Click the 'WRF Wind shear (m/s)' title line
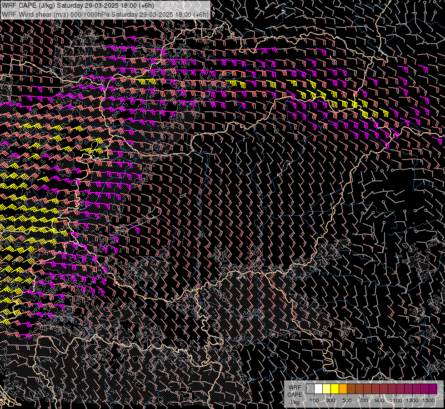 [x=105, y=14]
